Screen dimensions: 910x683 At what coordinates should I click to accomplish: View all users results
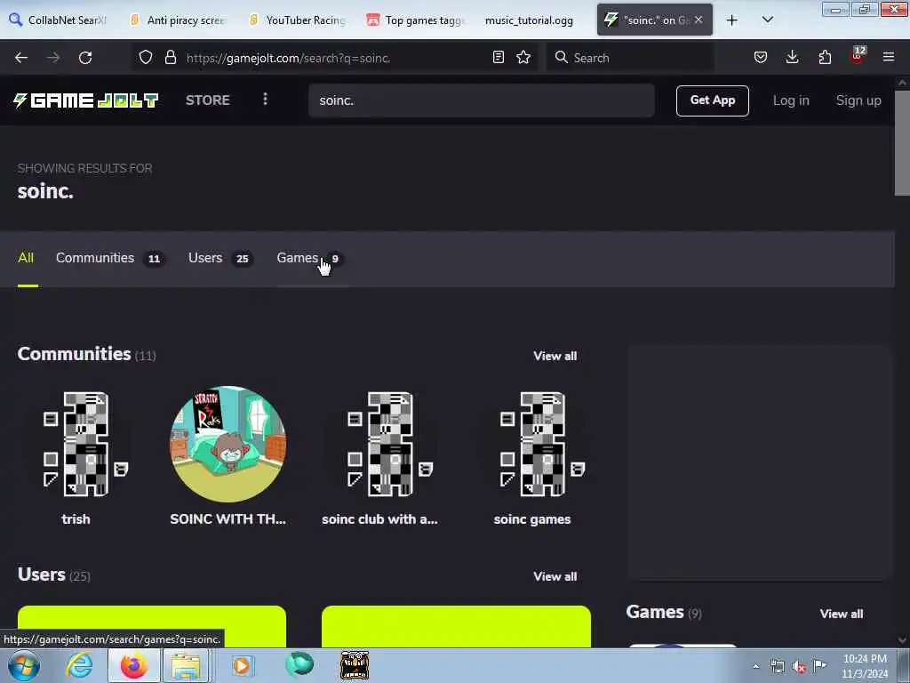(x=555, y=576)
